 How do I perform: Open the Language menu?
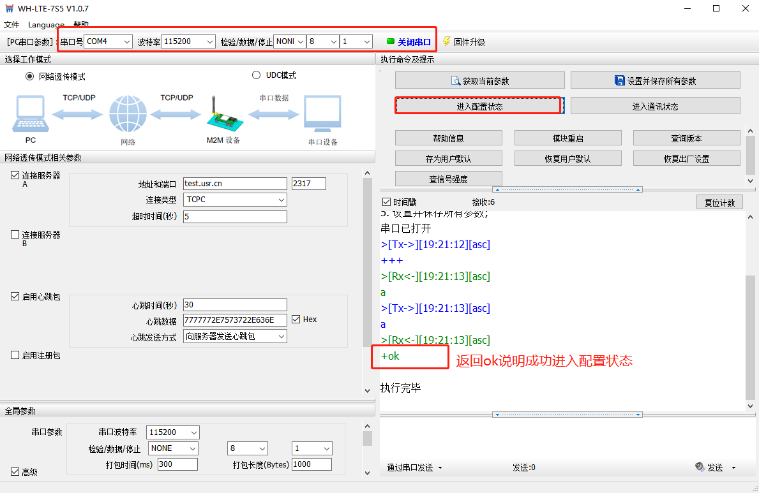pos(46,25)
